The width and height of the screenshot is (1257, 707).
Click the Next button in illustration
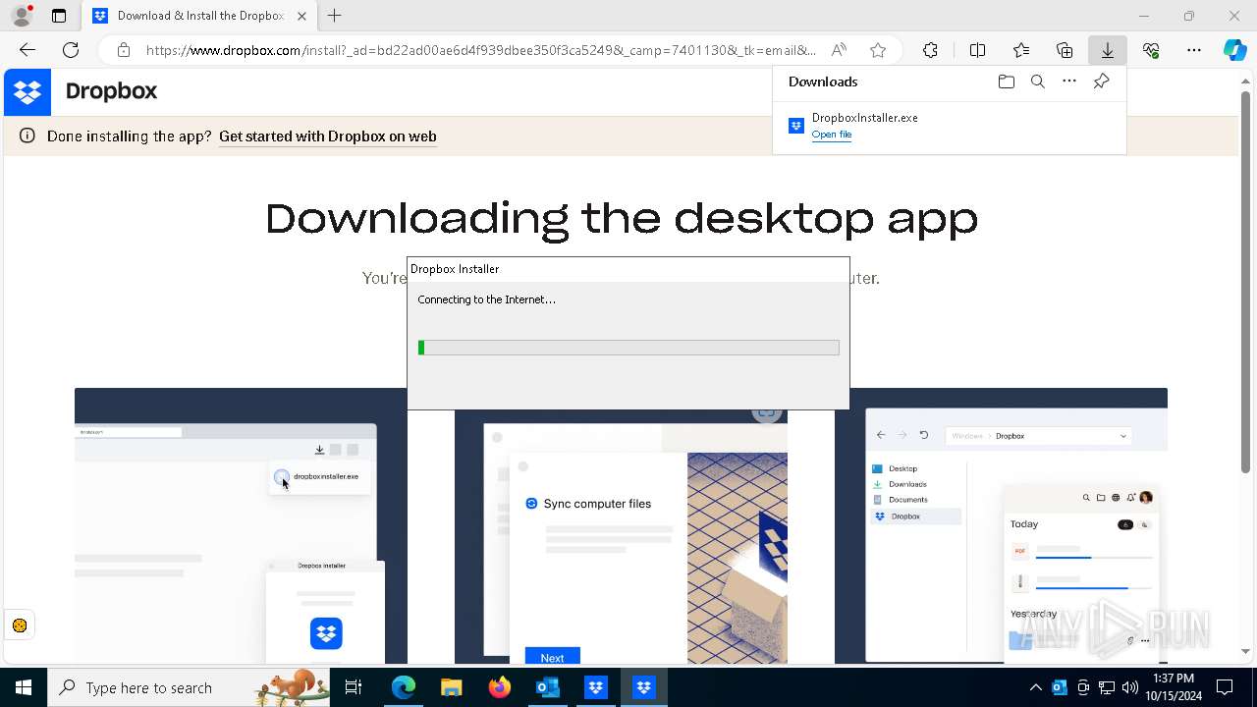553,657
